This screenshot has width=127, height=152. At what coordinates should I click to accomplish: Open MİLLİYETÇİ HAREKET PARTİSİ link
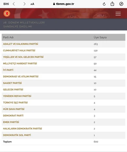click(20, 63)
